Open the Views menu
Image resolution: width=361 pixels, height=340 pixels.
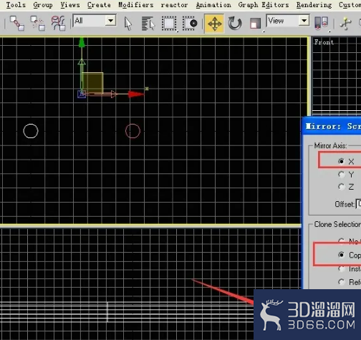[70, 5]
